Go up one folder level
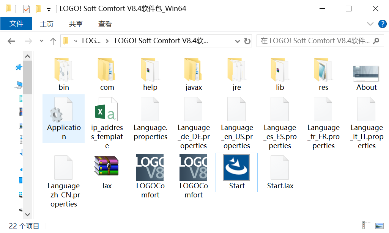 click(53, 41)
